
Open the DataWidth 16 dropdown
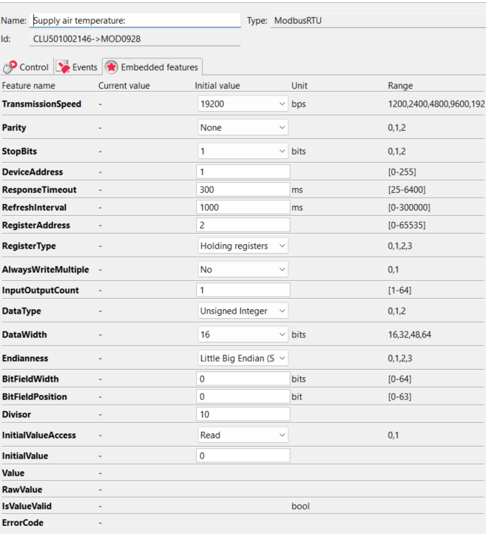click(x=243, y=334)
